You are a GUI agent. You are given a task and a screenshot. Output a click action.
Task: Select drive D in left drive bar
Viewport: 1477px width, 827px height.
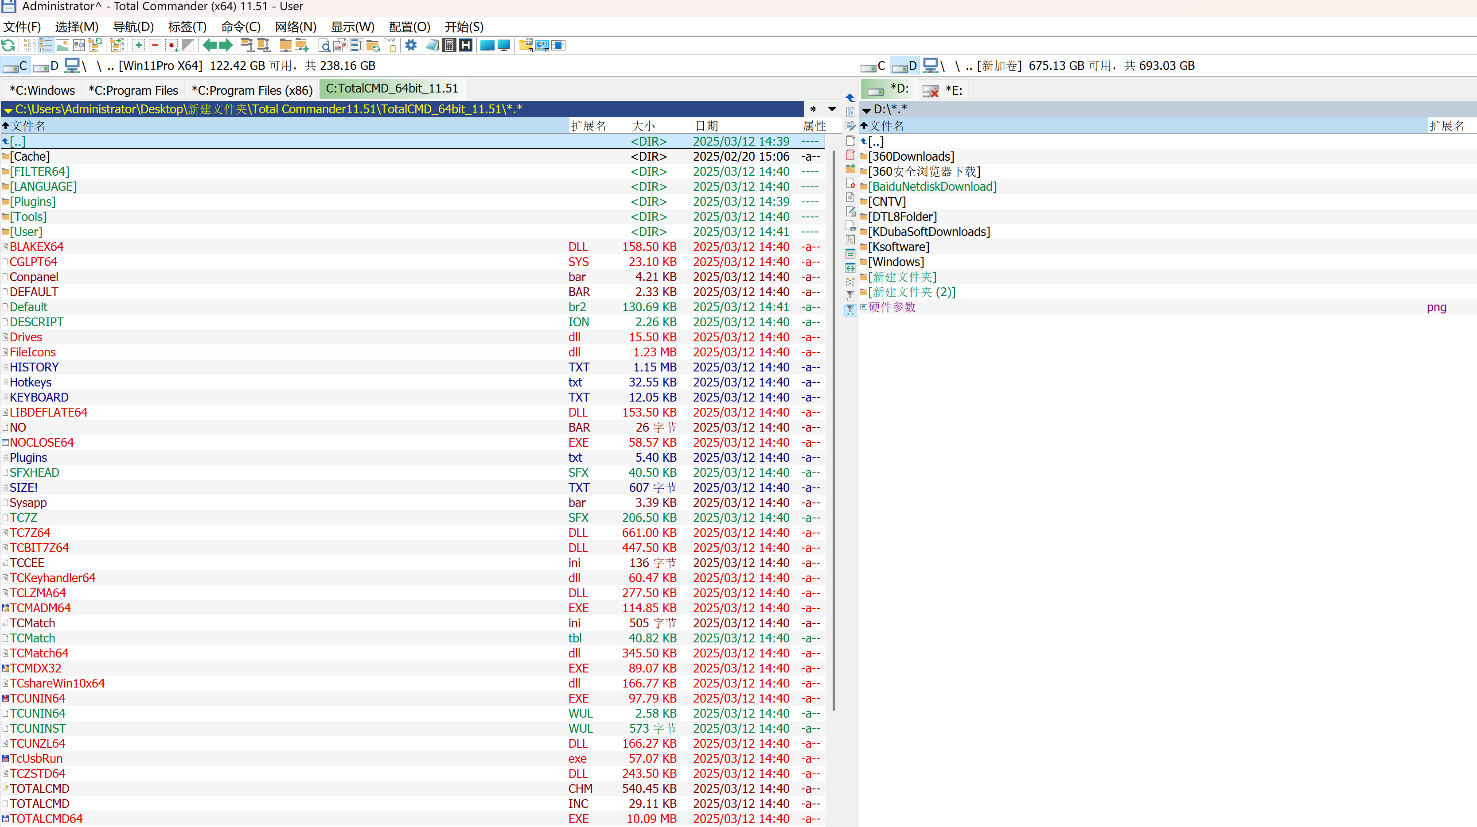pos(46,66)
